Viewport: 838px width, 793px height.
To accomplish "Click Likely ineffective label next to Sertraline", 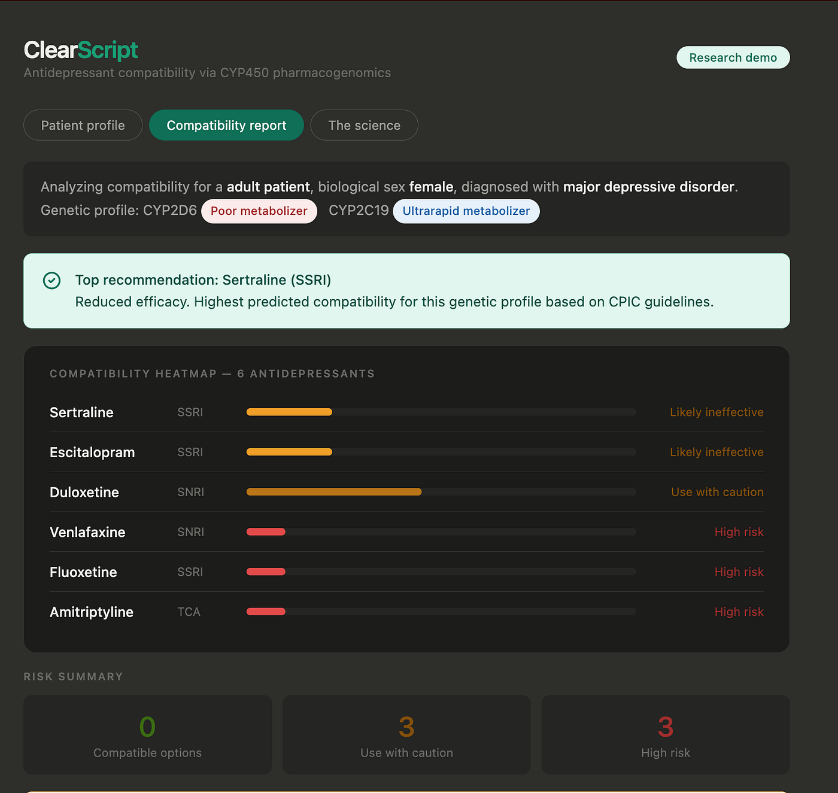I will (x=716, y=412).
